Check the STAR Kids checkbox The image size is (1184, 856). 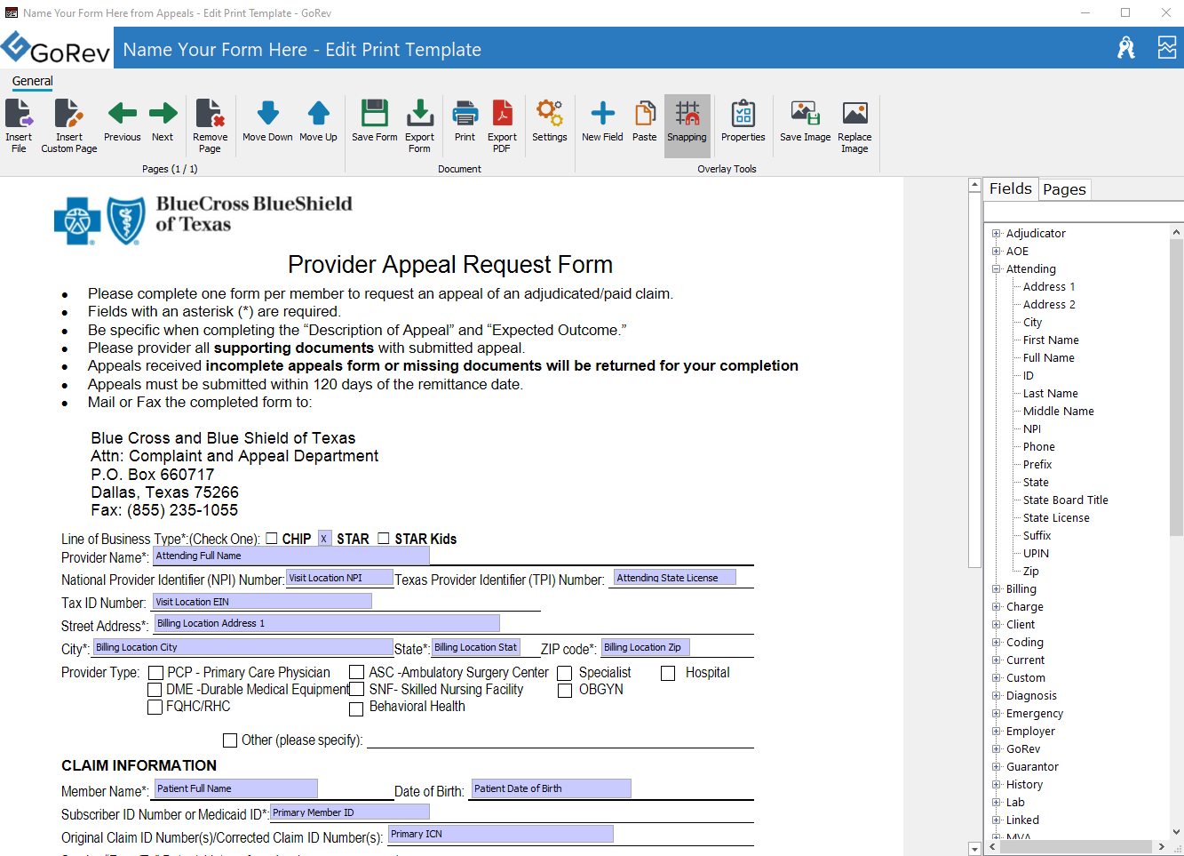pos(384,538)
